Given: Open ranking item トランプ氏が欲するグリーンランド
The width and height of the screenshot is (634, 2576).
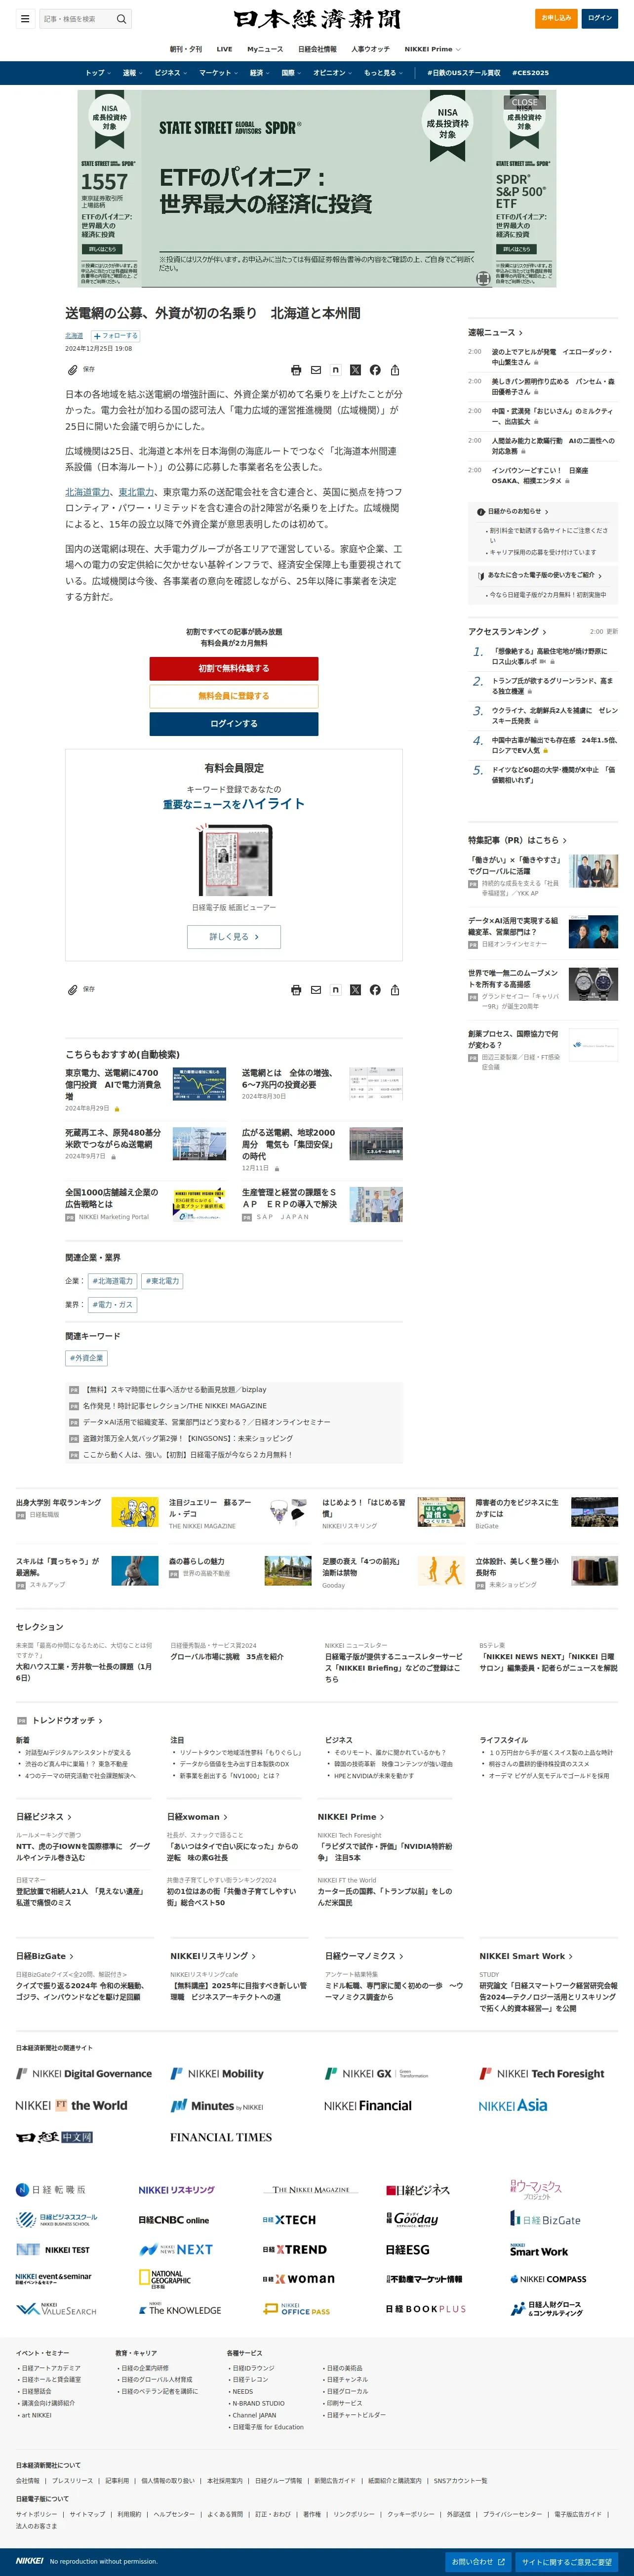Looking at the screenshot, I should [x=552, y=686].
